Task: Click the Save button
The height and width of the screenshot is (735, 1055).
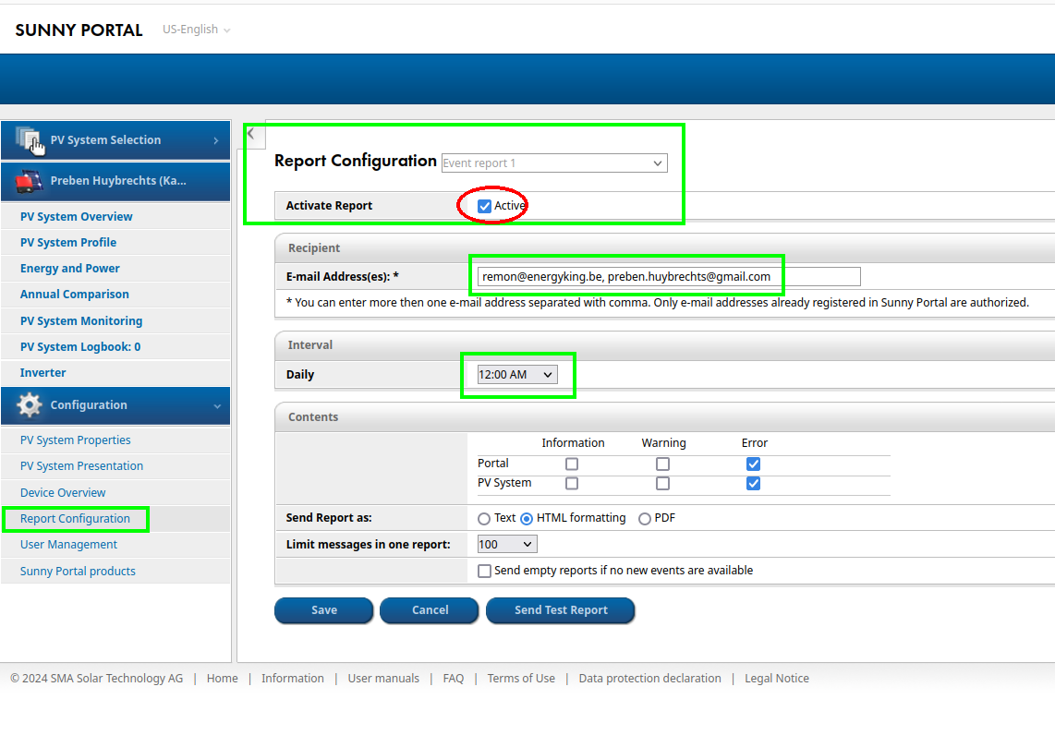Action: (323, 610)
